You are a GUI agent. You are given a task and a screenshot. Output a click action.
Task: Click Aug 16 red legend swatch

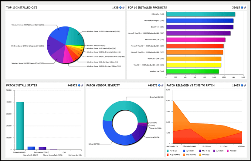(168, 155)
